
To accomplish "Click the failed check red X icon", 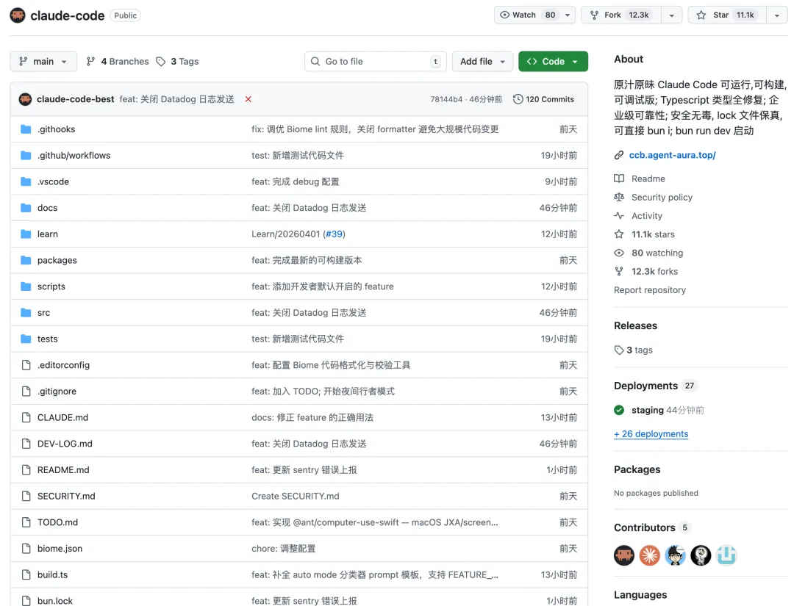I will click(x=248, y=99).
